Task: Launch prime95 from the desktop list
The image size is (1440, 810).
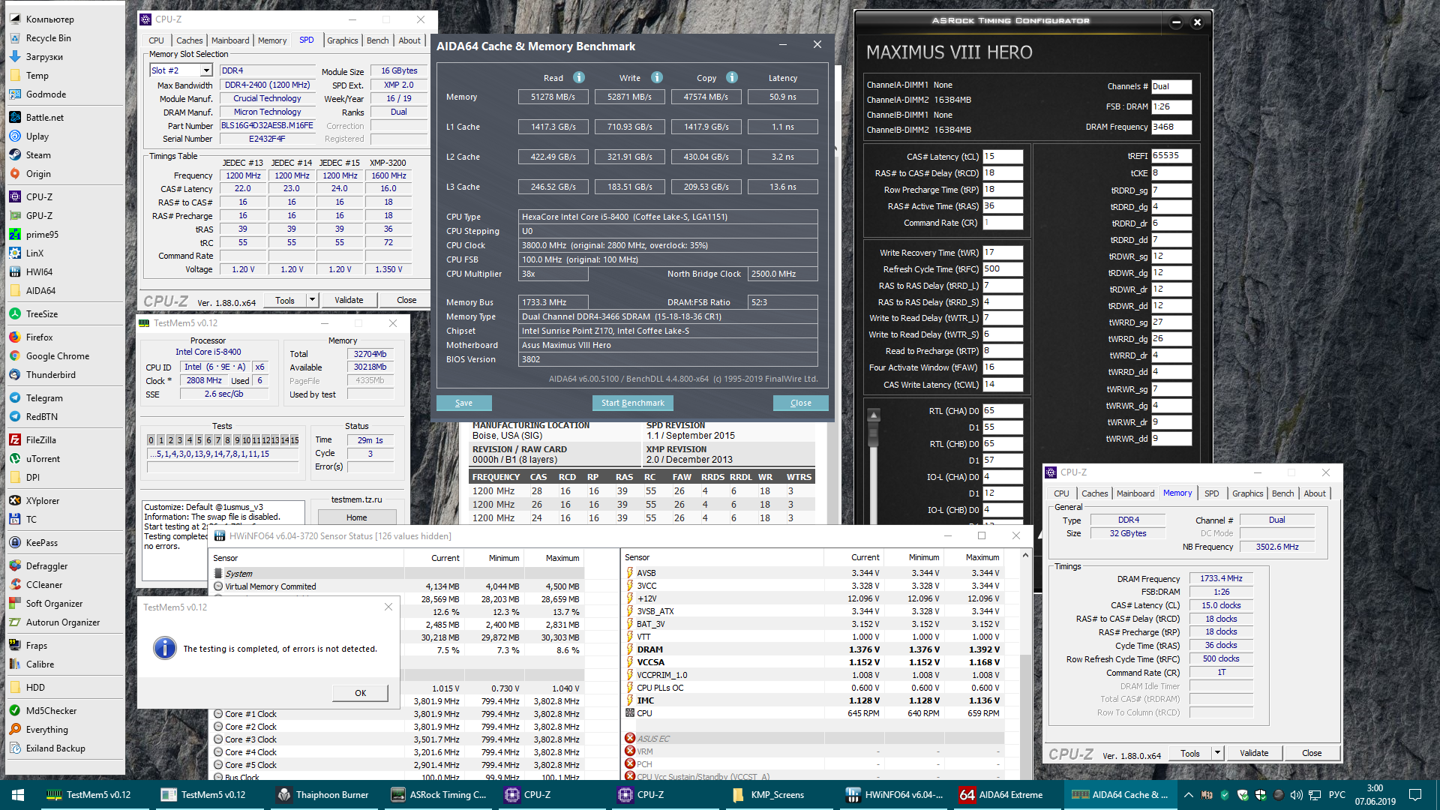Action: coord(41,234)
